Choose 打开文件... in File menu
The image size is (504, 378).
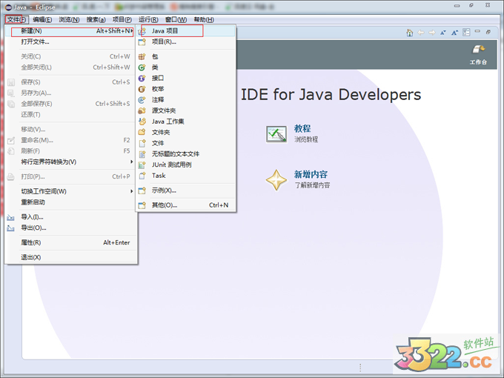(71, 42)
